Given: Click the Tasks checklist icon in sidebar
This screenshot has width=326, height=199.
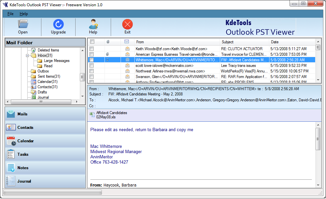Looking at the screenshot, I should pyautogui.click(x=11, y=154).
